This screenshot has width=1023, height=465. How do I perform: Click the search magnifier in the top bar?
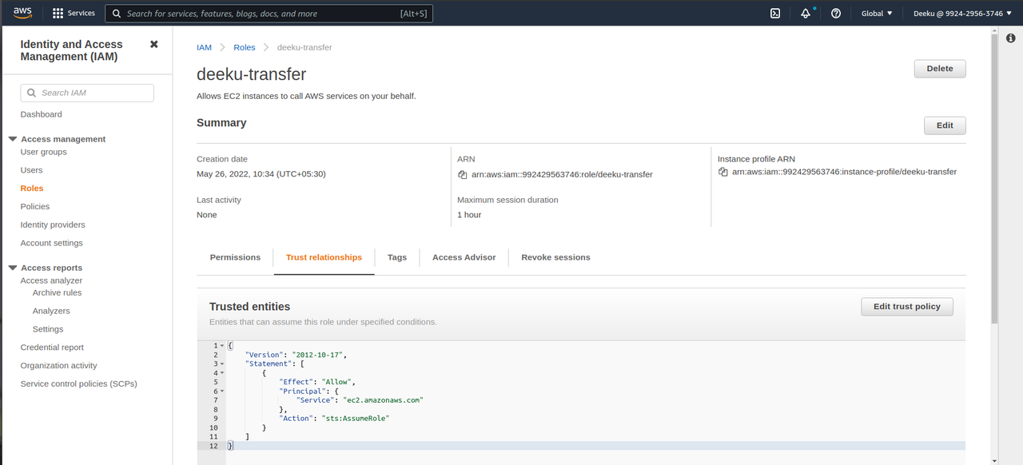click(117, 14)
